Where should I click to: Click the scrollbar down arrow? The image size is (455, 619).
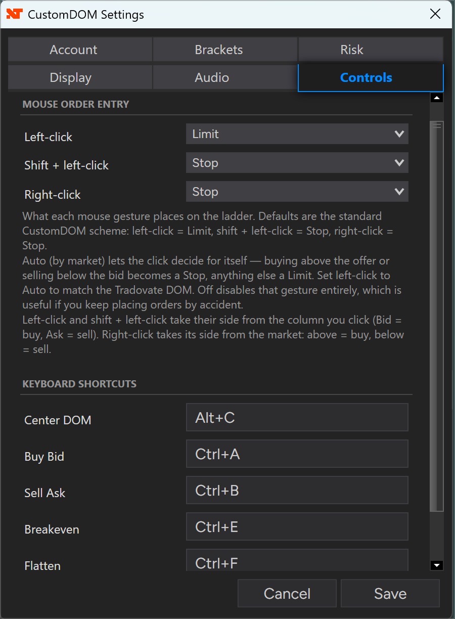tap(437, 565)
